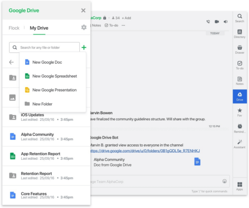Viewport: 249px width, 208px height.
Task: Switch to the Flock tab
Action: pyautogui.click(x=14, y=28)
